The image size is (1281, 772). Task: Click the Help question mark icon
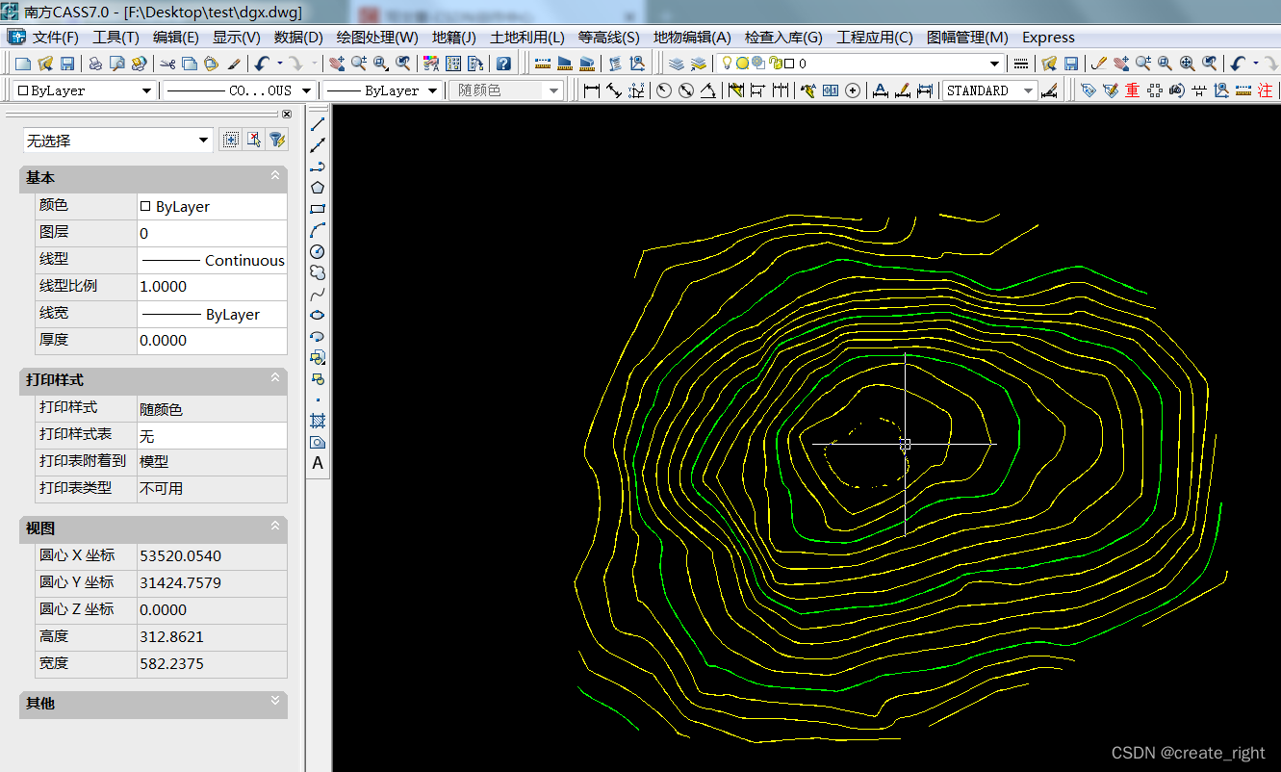coord(503,64)
